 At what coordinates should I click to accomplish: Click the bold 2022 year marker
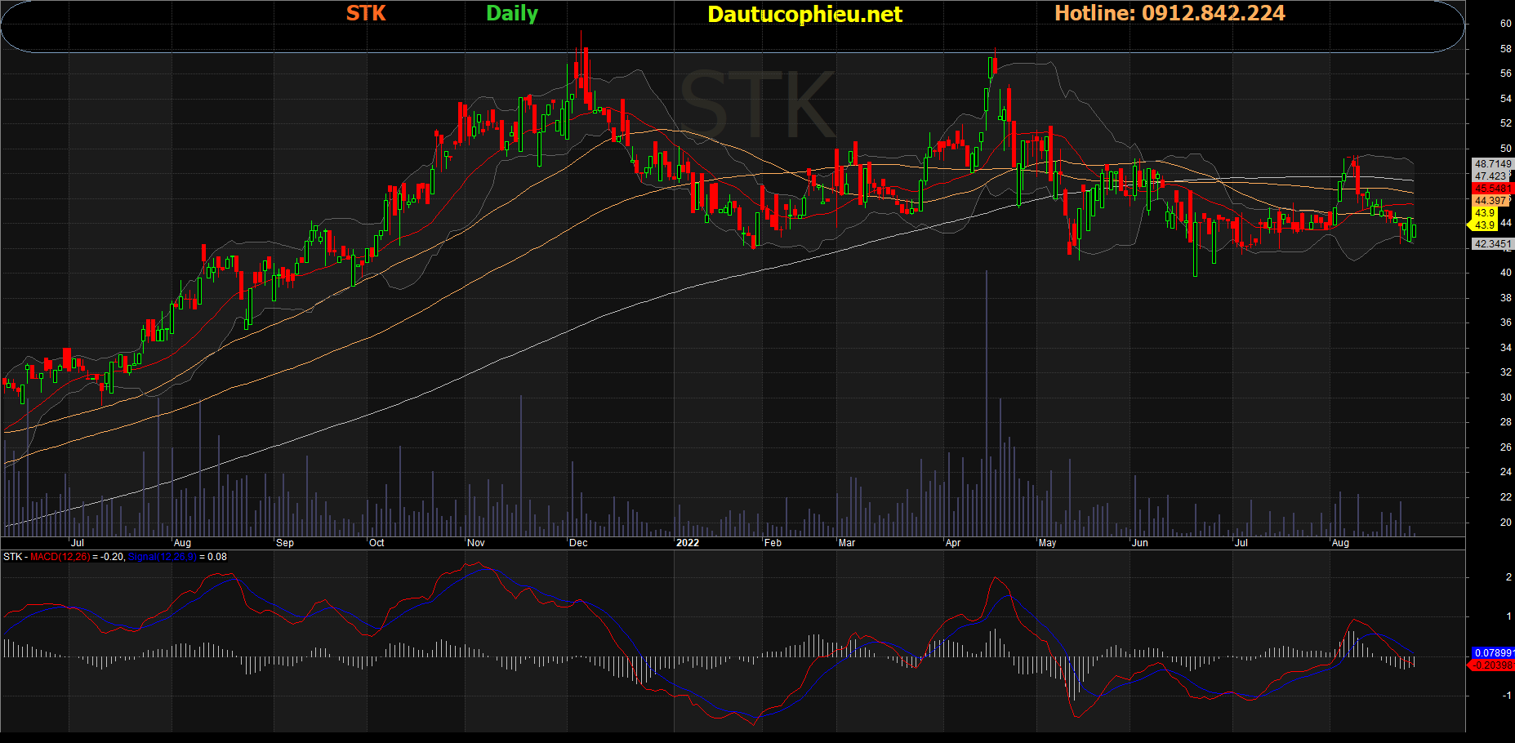click(688, 543)
